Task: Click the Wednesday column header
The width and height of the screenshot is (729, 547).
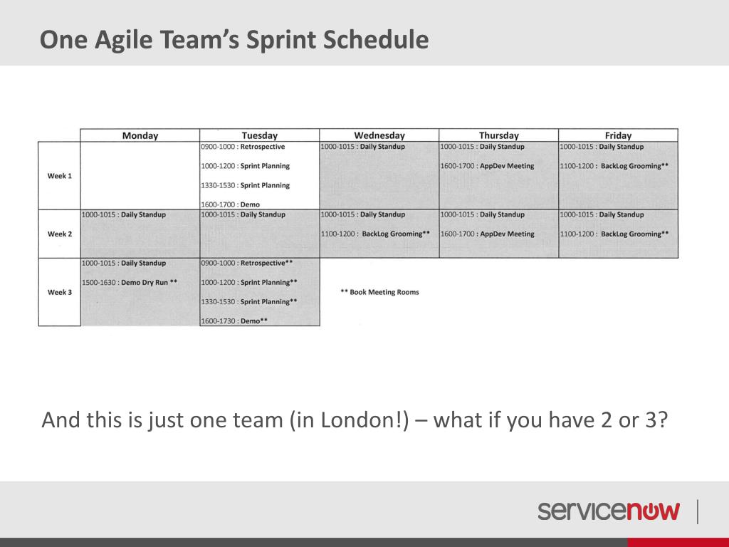Action: coord(379,135)
